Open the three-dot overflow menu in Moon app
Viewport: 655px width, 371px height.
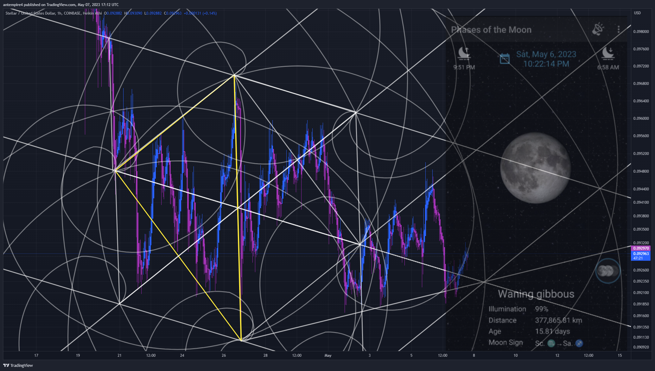pyautogui.click(x=619, y=29)
